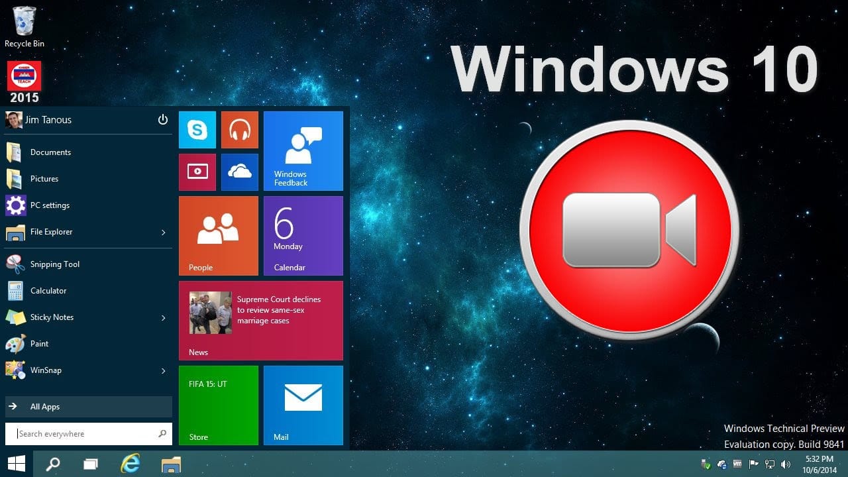
Task: Click the magnifier icon in search box
Action: click(162, 434)
